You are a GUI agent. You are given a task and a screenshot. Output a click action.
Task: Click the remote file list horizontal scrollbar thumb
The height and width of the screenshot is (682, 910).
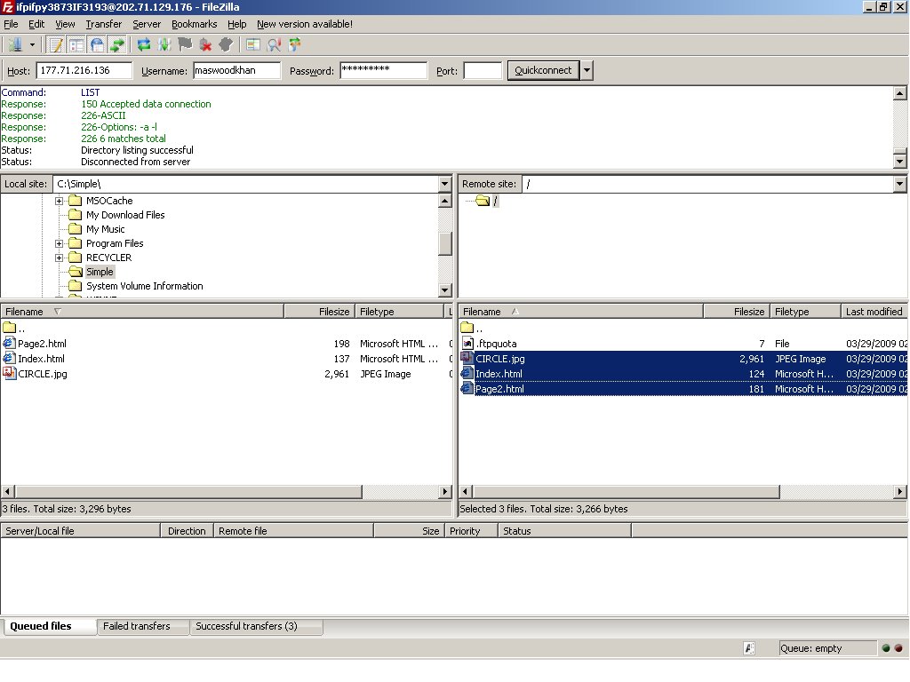(x=626, y=492)
